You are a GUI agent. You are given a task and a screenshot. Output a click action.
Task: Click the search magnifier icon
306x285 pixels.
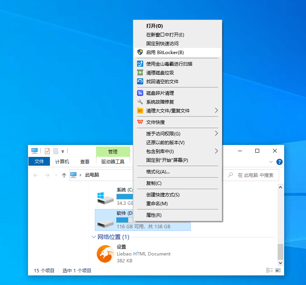230,175
